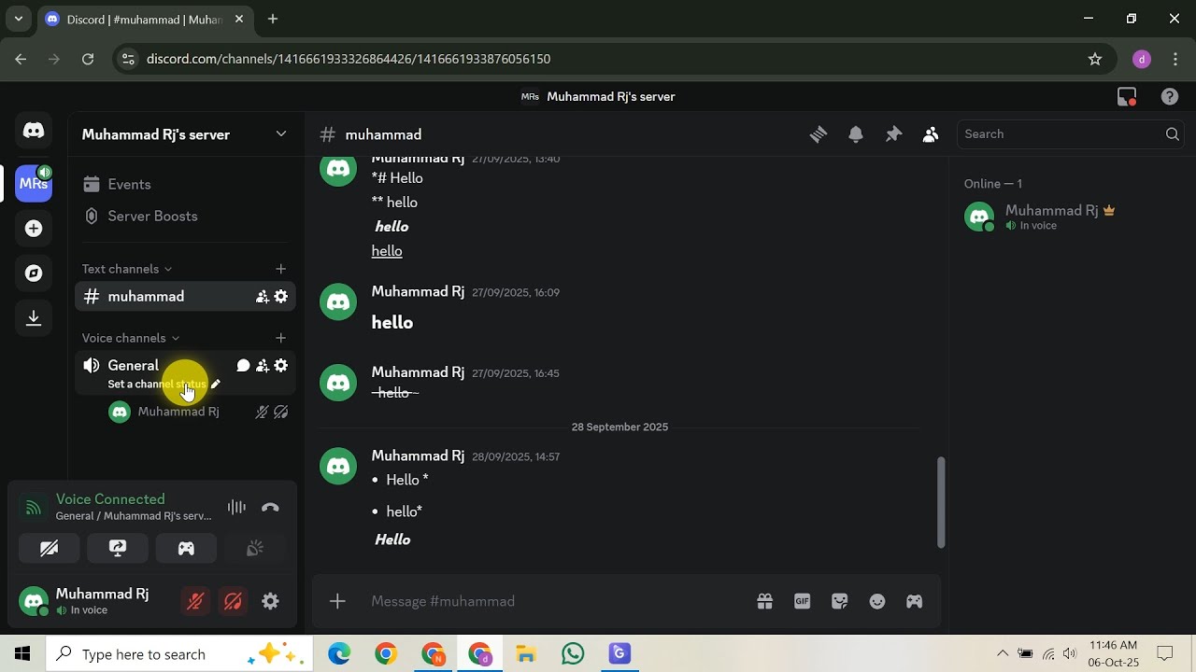Viewport: 1196px width, 672px height.
Task: Collapse Text channels category
Action: [x=126, y=269]
